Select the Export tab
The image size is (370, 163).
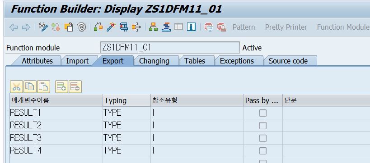[113, 61]
